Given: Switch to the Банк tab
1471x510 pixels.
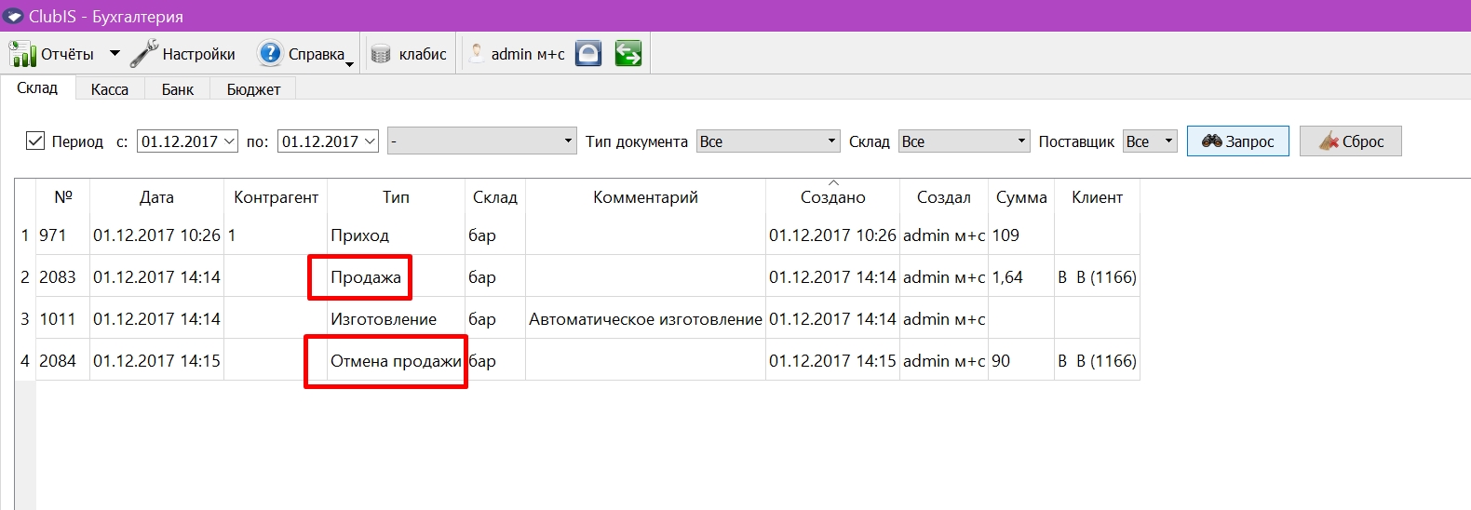Looking at the screenshot, I should [178, 89].
